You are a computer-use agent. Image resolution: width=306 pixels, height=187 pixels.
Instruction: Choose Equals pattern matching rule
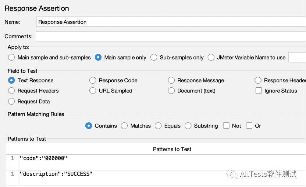[158, 126]
